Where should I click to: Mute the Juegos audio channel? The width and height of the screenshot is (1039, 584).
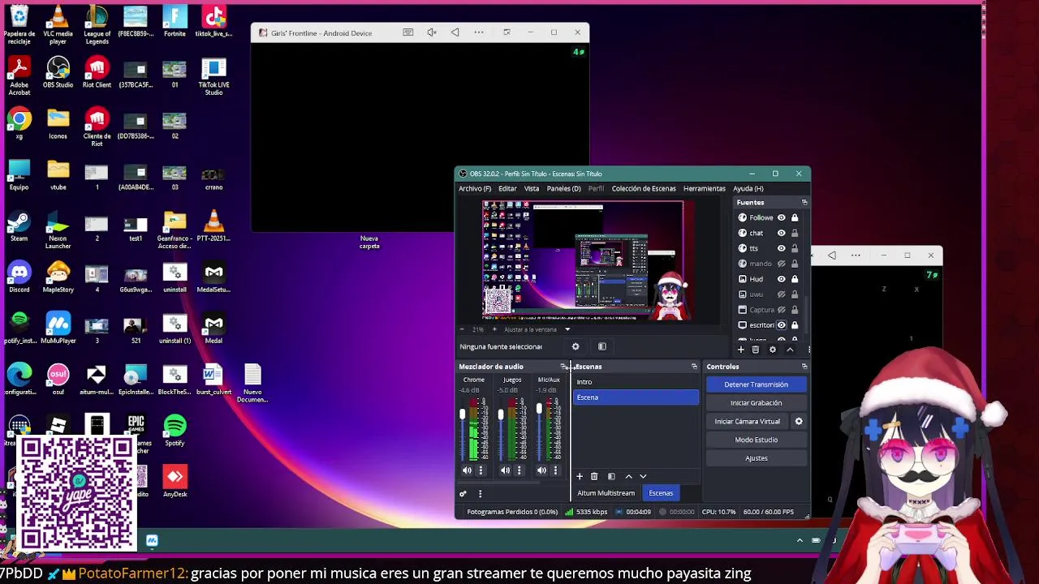[x=505, y=470]
